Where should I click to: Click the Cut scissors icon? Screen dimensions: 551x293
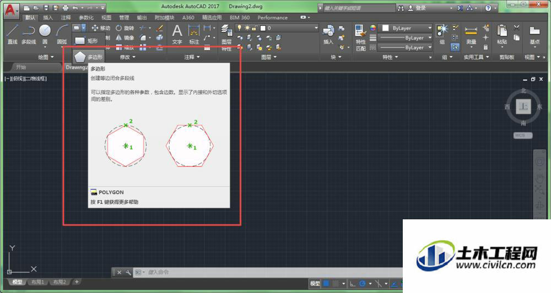click(x=517, y=27)
